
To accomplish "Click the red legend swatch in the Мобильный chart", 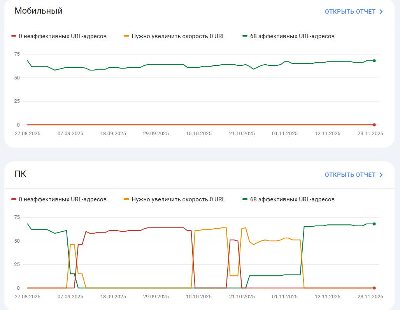I will [x=14, y=36].
